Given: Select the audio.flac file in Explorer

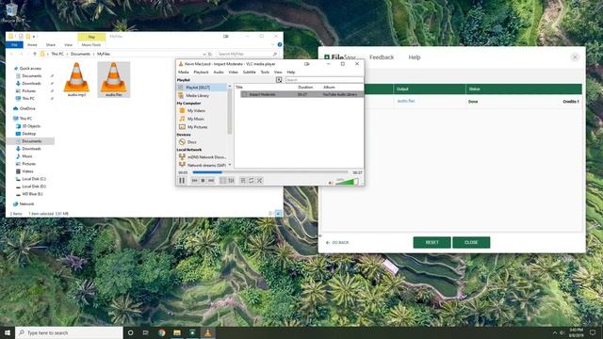Looking at the screenshot, I should (x=113, y=79).
